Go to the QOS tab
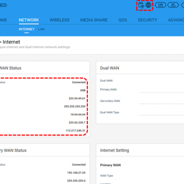Image resolution: width=184 pixels, height=184 pixels. click(123, 20)
